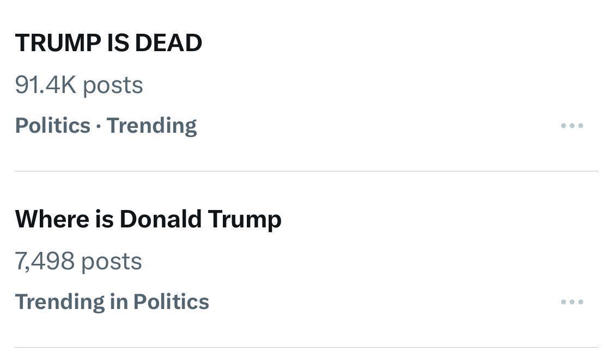Click the word posts beside 7,498

[x=112, y=262]
